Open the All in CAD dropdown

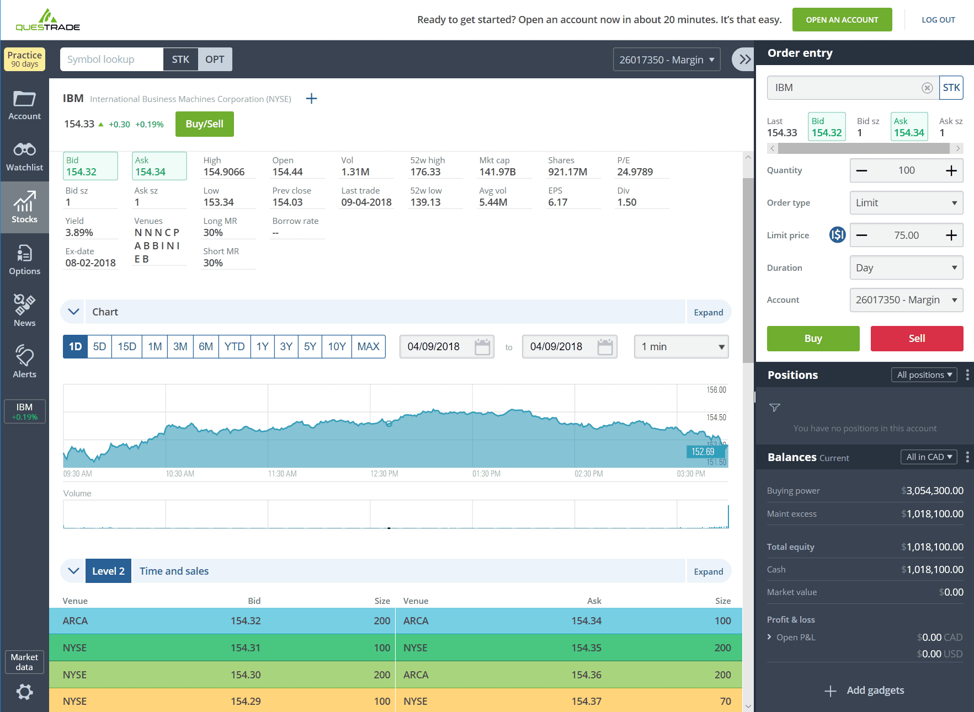(x=929, y=457)
